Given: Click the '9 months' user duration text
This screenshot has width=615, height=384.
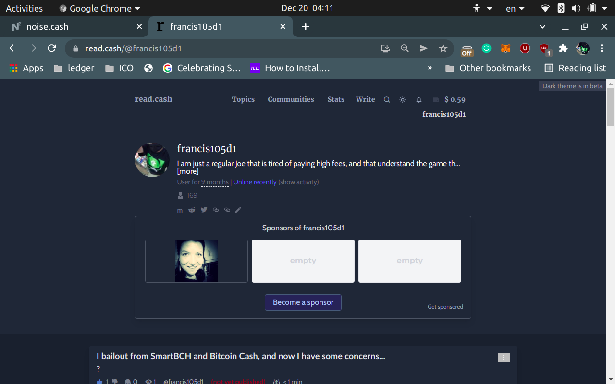Looking at the screenshot, I should pos(215,182).
